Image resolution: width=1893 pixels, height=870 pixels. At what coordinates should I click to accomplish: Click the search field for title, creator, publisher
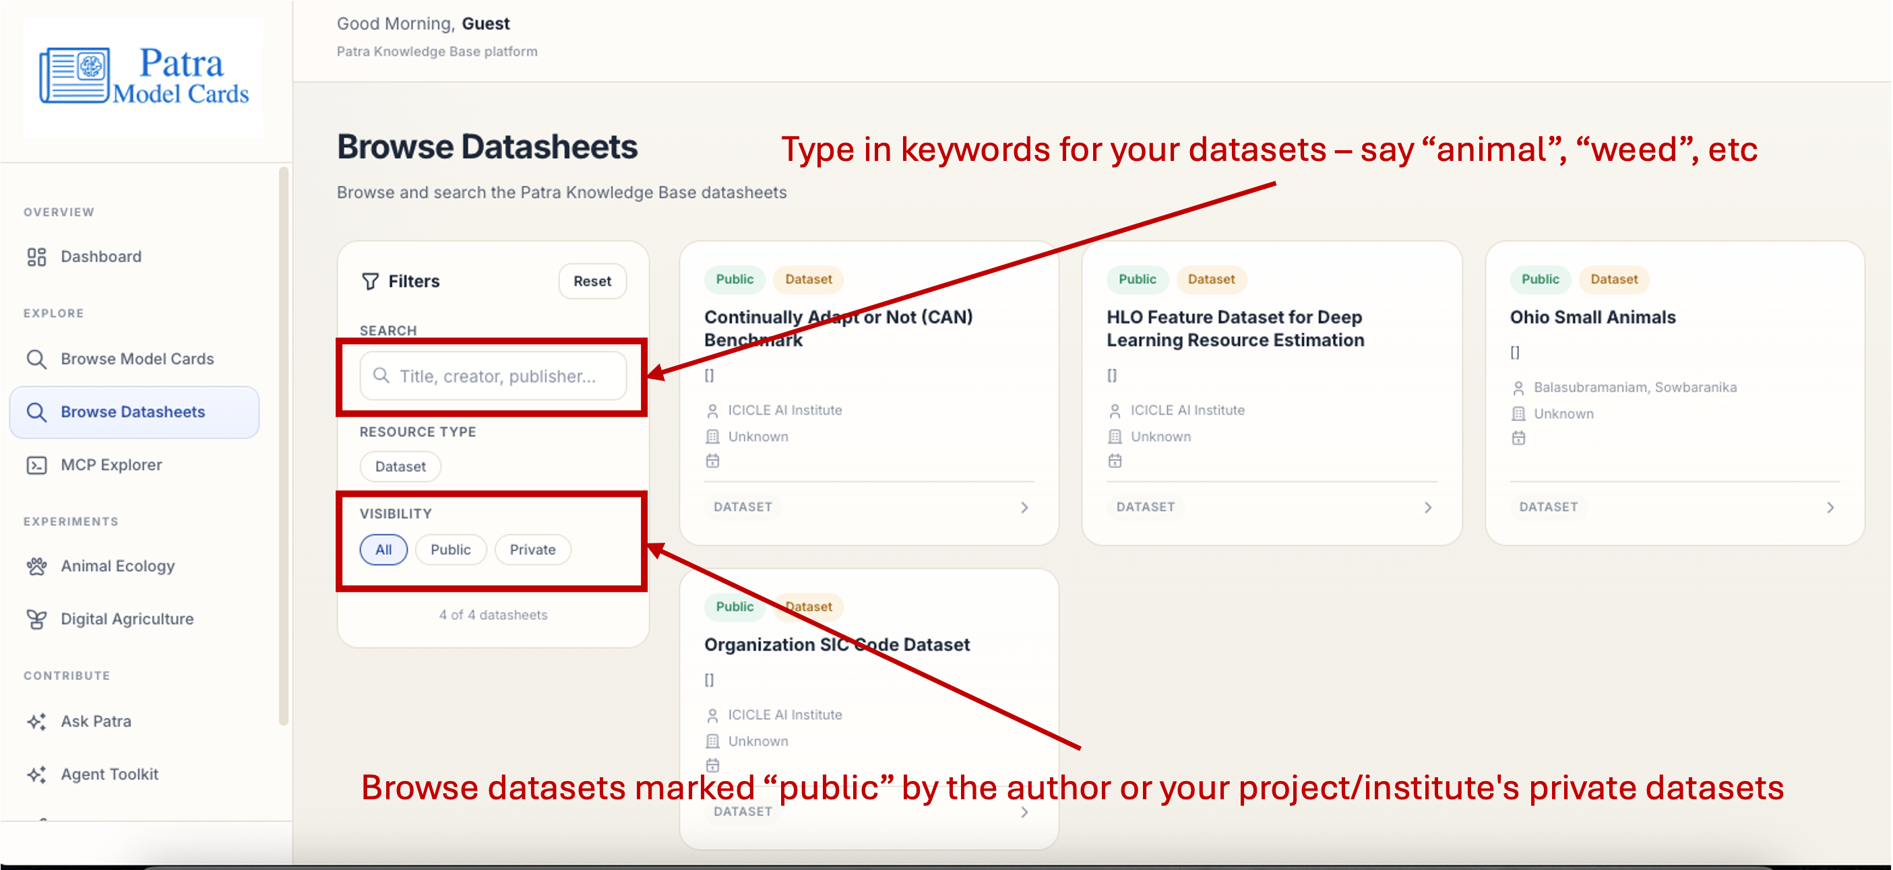493,376
